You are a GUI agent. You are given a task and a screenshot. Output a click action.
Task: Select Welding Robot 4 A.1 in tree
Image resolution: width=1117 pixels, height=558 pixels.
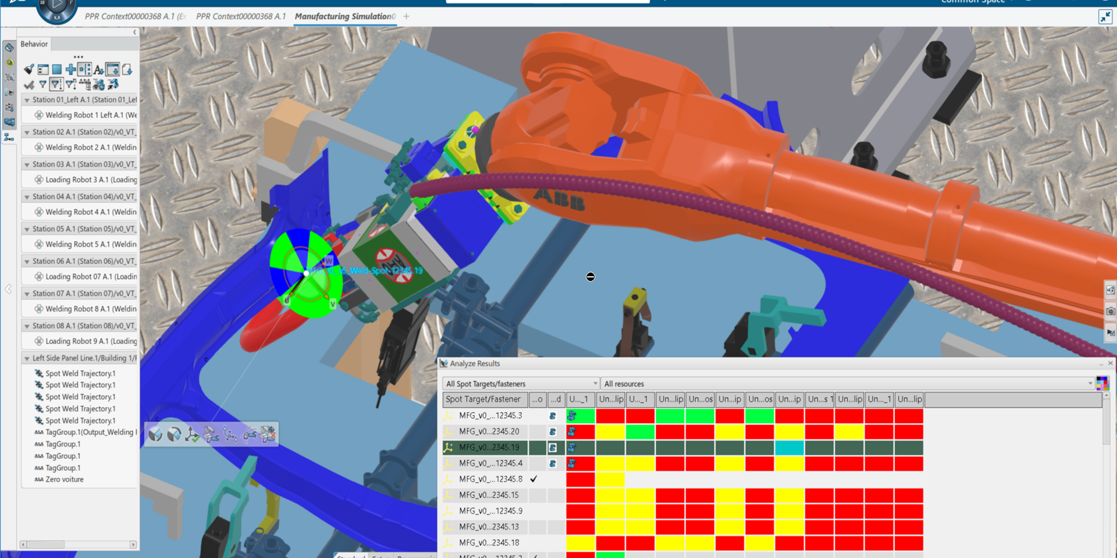point(91,212)
